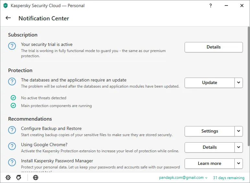Open Settings for Backup and Restore
Screen dimensions: 250x183
[210, 131]
